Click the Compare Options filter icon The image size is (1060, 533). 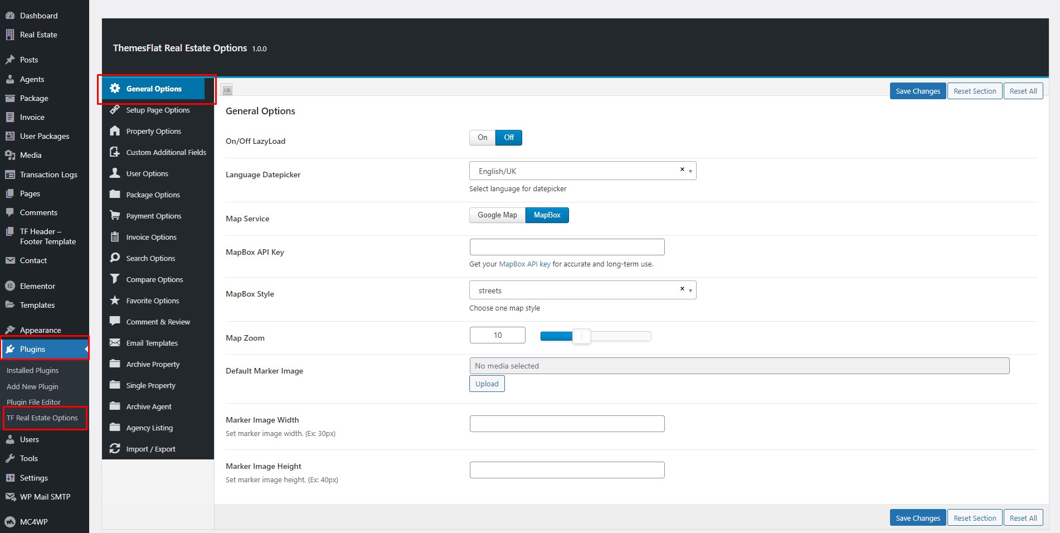click(x=115, y=279)
